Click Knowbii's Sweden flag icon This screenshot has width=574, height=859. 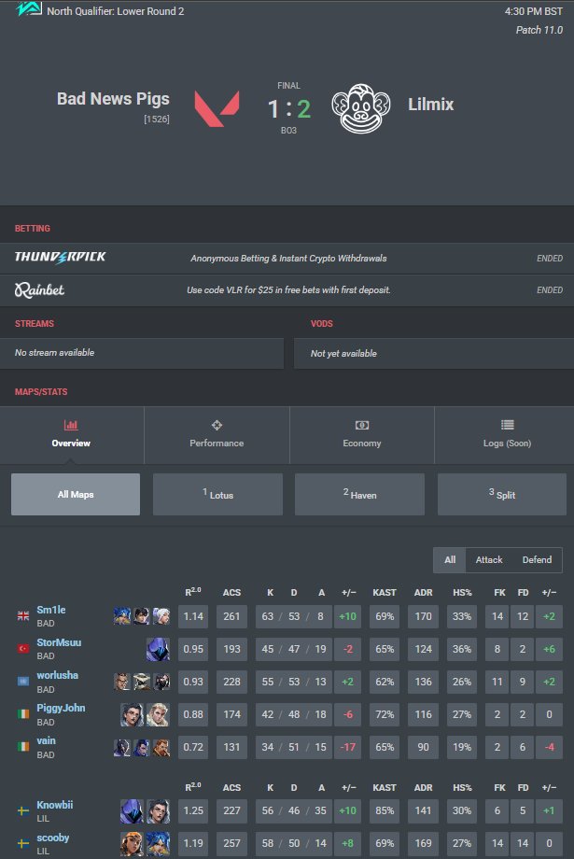[x=23, y=810]
